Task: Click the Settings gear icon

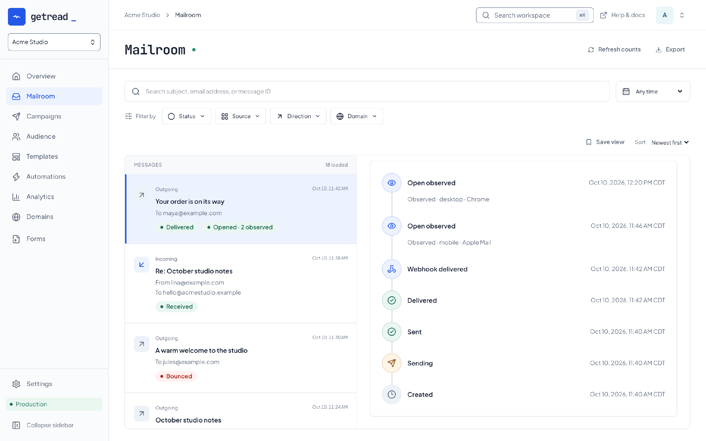Action: pyautogui.click(x=16, y=384)
